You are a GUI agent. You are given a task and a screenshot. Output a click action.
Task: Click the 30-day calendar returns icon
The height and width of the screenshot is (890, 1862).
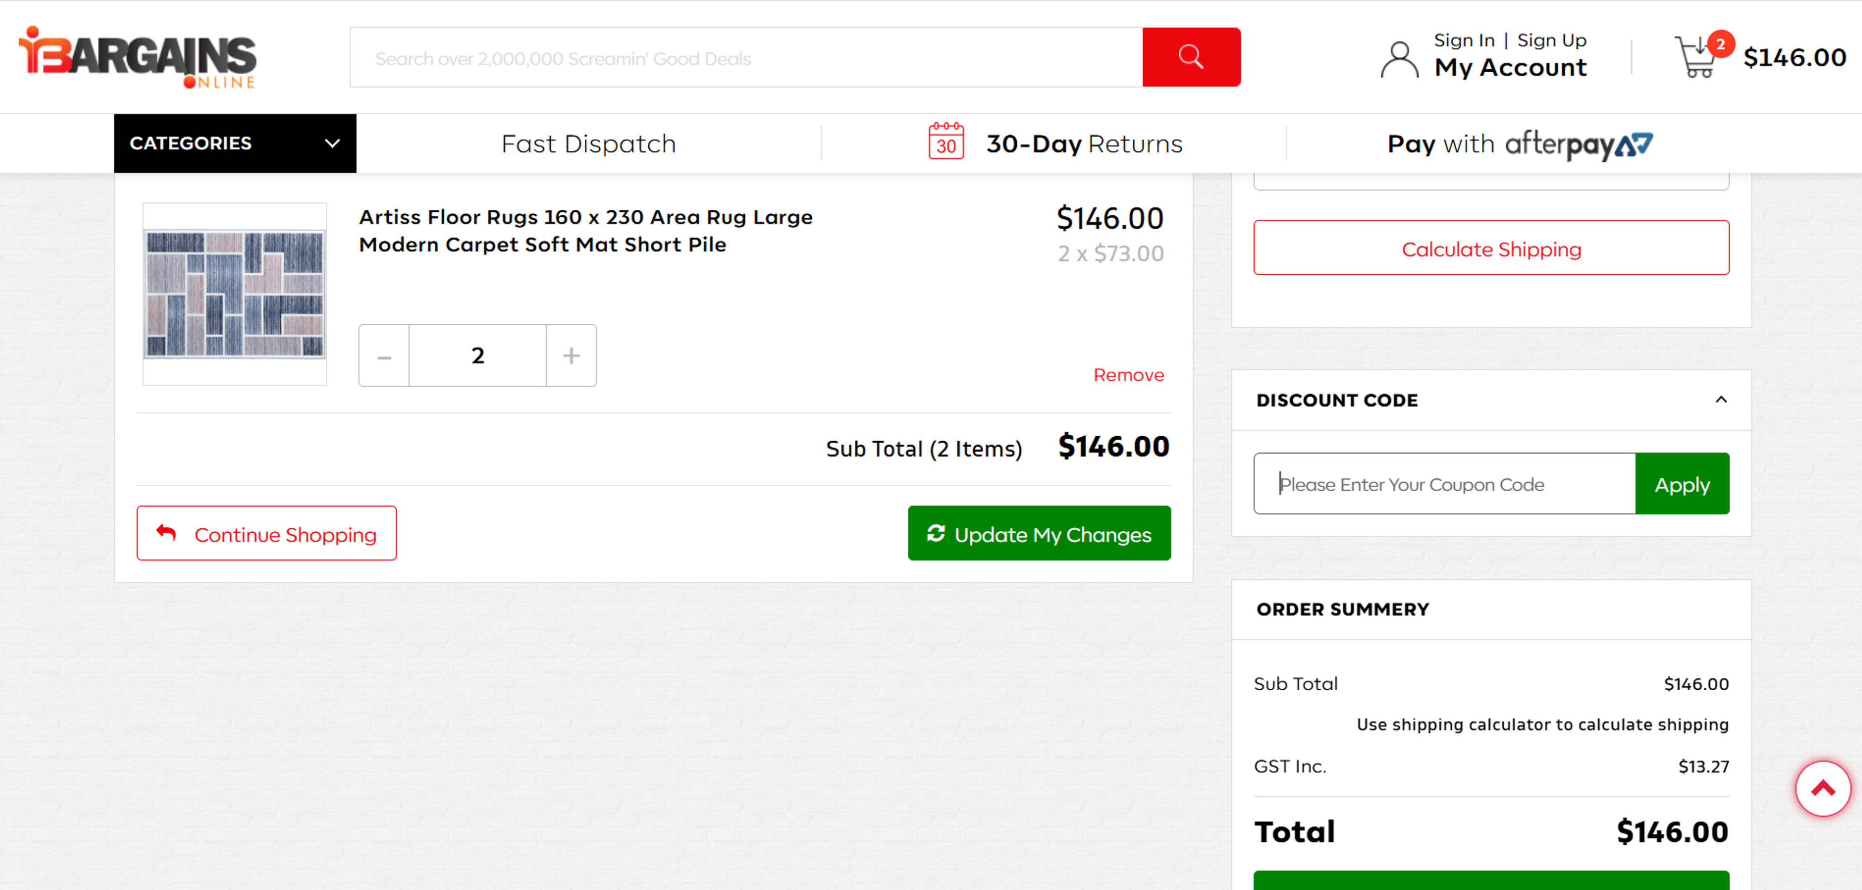point(946,142)
